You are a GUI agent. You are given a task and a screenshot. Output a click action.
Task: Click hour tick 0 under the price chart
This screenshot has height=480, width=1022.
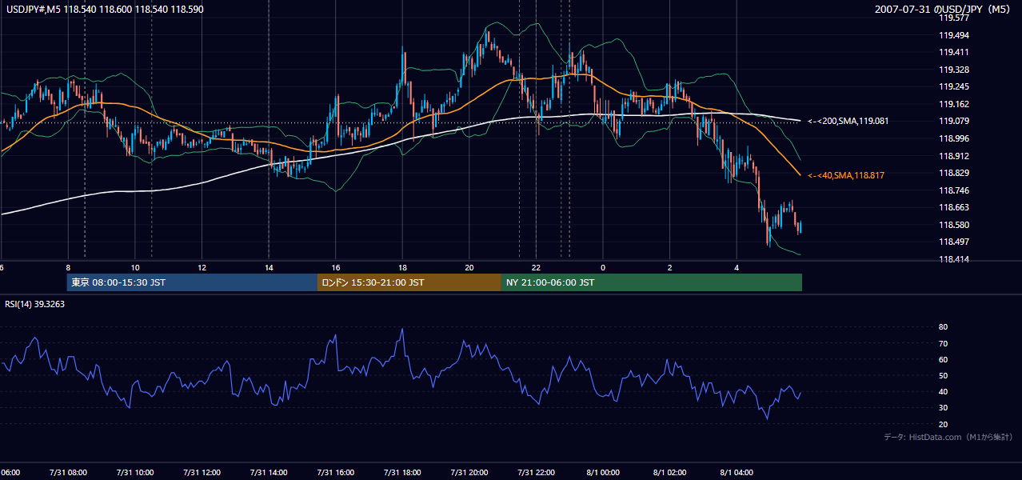[603, 267]
